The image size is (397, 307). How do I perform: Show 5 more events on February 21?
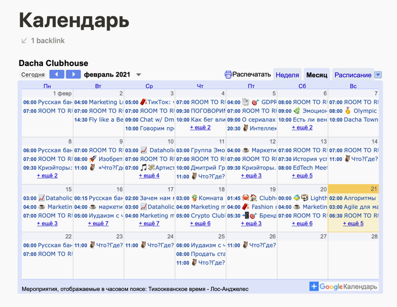click(353, 224)
